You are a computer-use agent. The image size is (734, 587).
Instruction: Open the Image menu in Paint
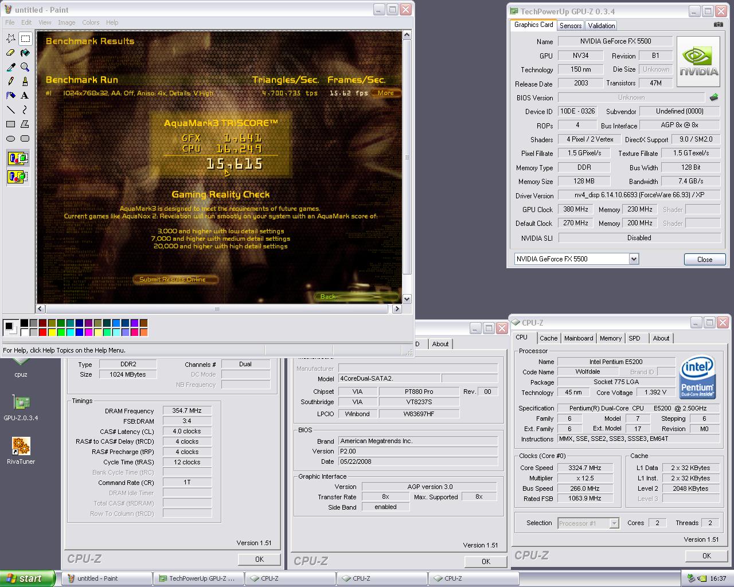[67, 22]
